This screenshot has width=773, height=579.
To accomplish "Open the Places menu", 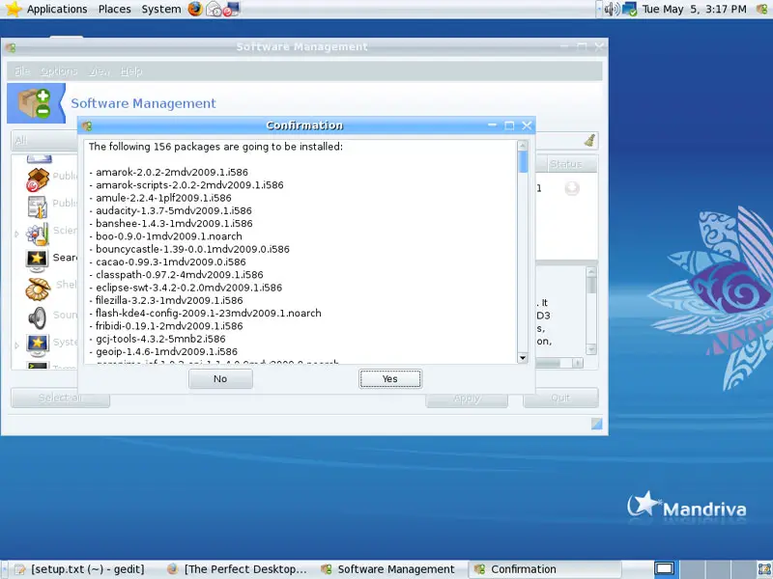I will (114, 9).
